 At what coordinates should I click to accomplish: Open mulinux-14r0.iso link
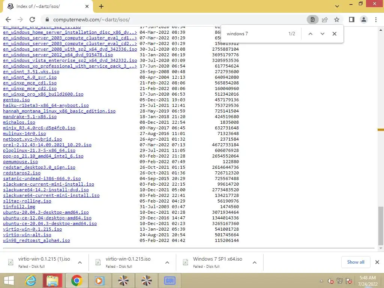point(24,133)
